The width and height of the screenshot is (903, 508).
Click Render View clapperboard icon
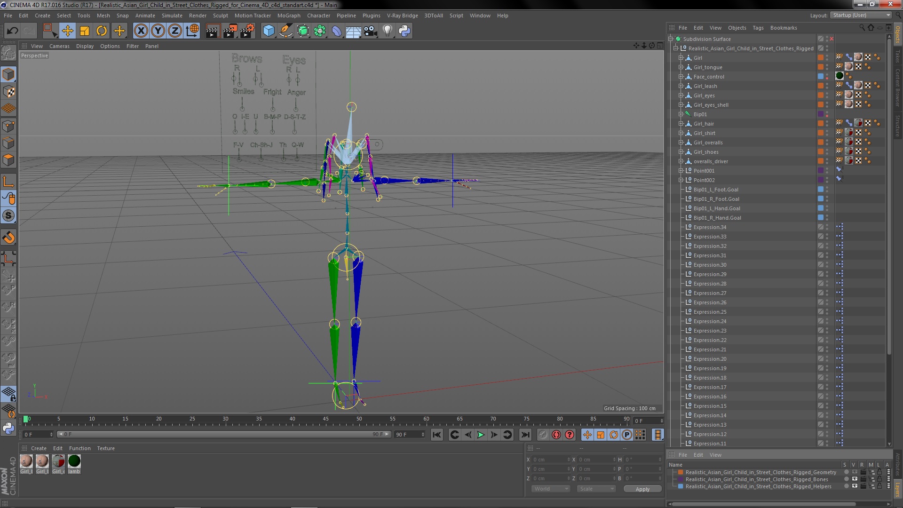(x=212, y=31)
